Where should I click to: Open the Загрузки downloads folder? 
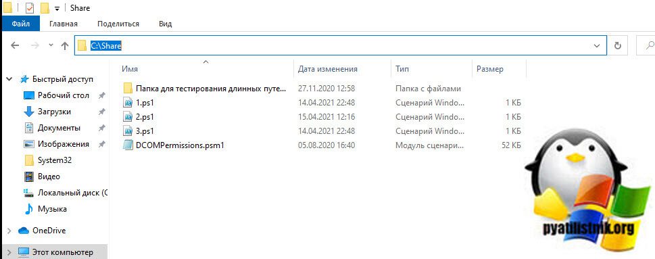pos(54,112)
